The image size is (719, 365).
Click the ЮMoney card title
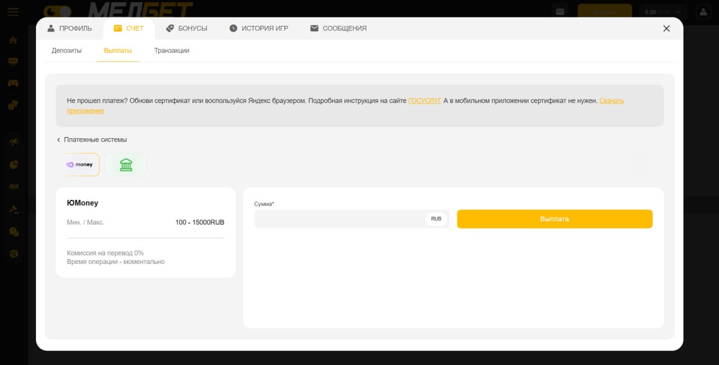[83, 203]
